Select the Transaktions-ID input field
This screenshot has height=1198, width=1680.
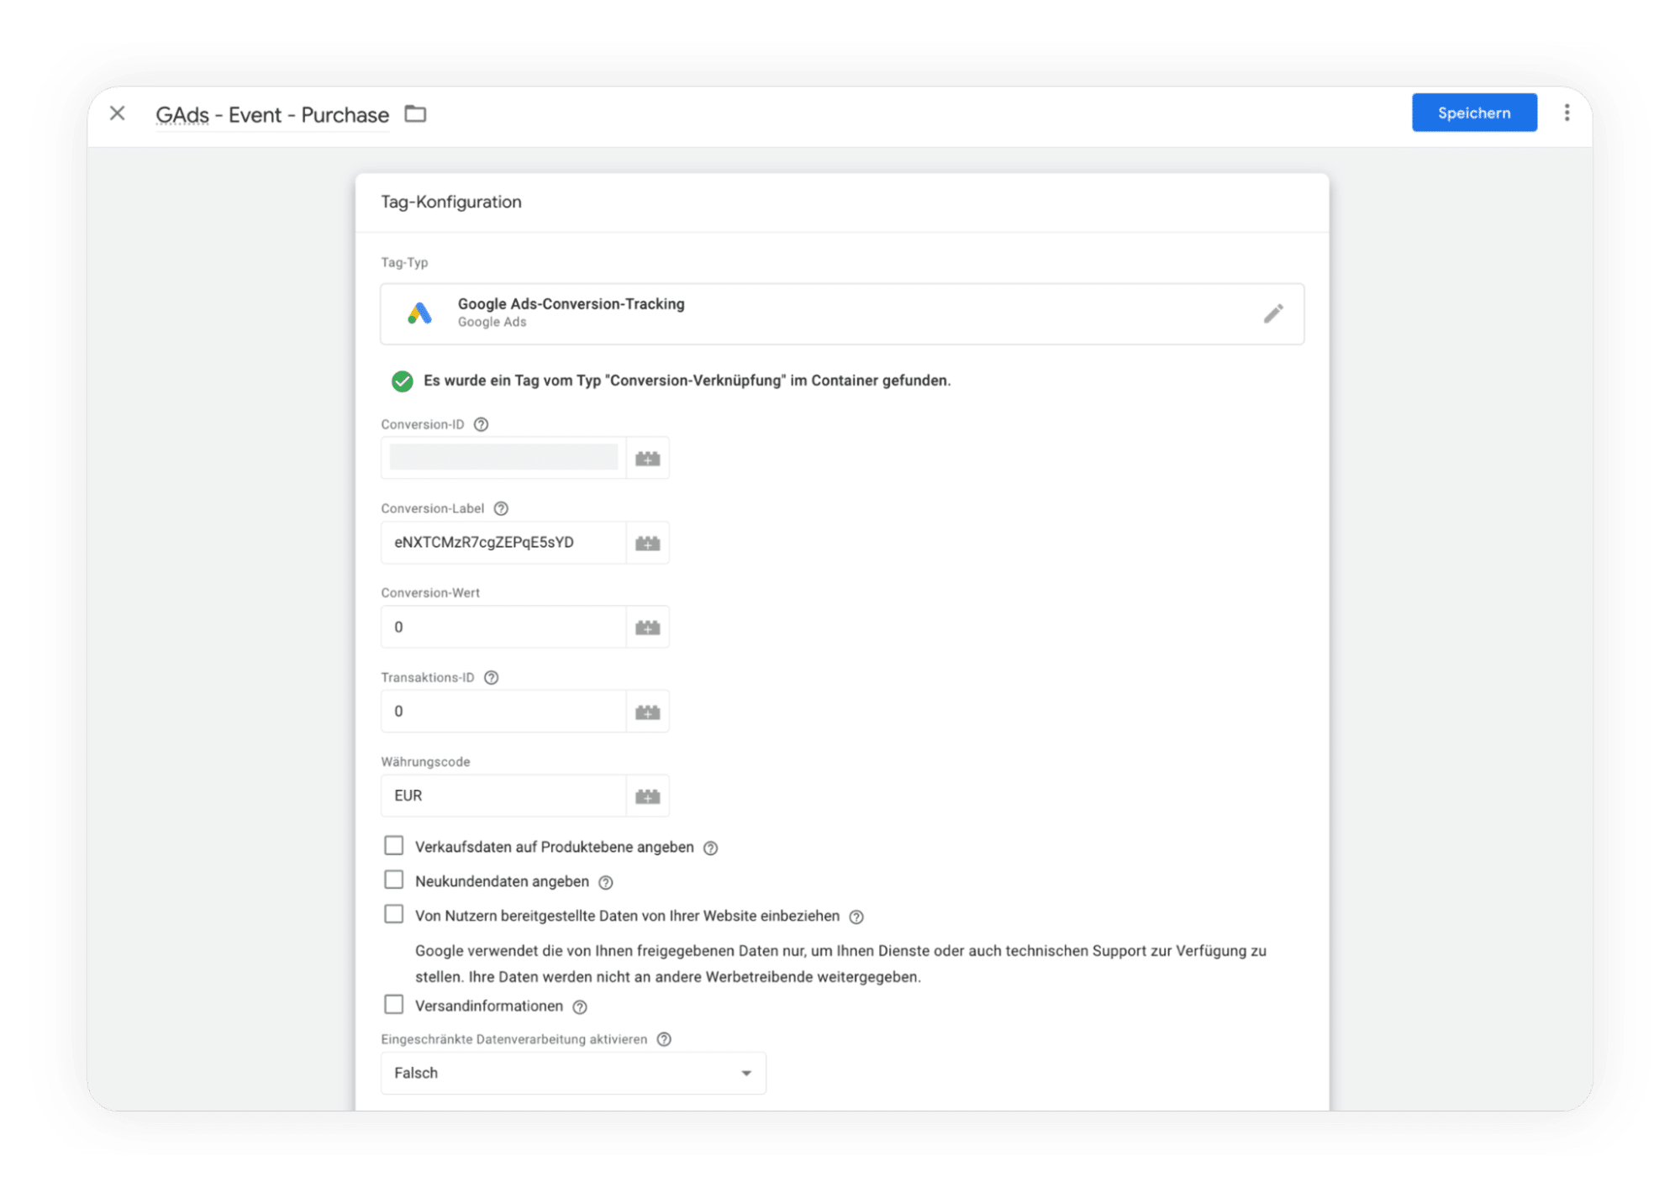[x=503, y=712]
